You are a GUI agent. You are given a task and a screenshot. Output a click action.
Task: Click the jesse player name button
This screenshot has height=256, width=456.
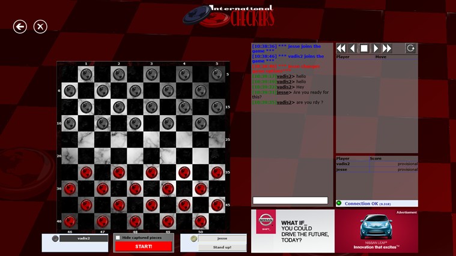(x=222, y=238)
